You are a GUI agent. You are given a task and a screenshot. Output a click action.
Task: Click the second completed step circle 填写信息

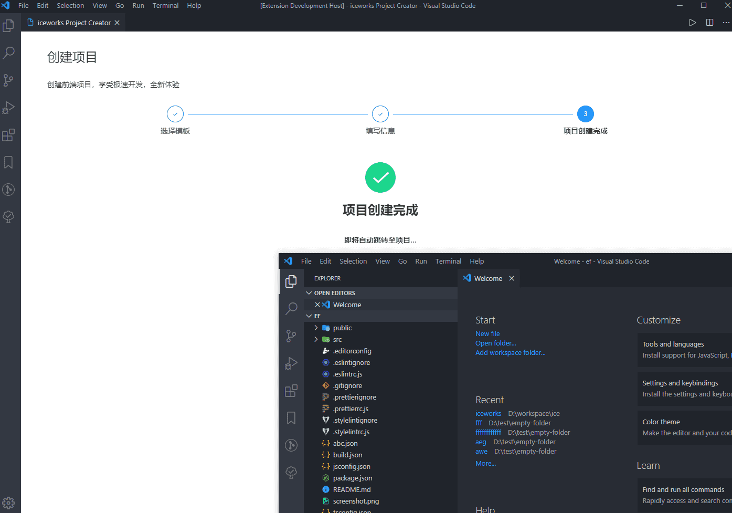click(x=380, y=114)
